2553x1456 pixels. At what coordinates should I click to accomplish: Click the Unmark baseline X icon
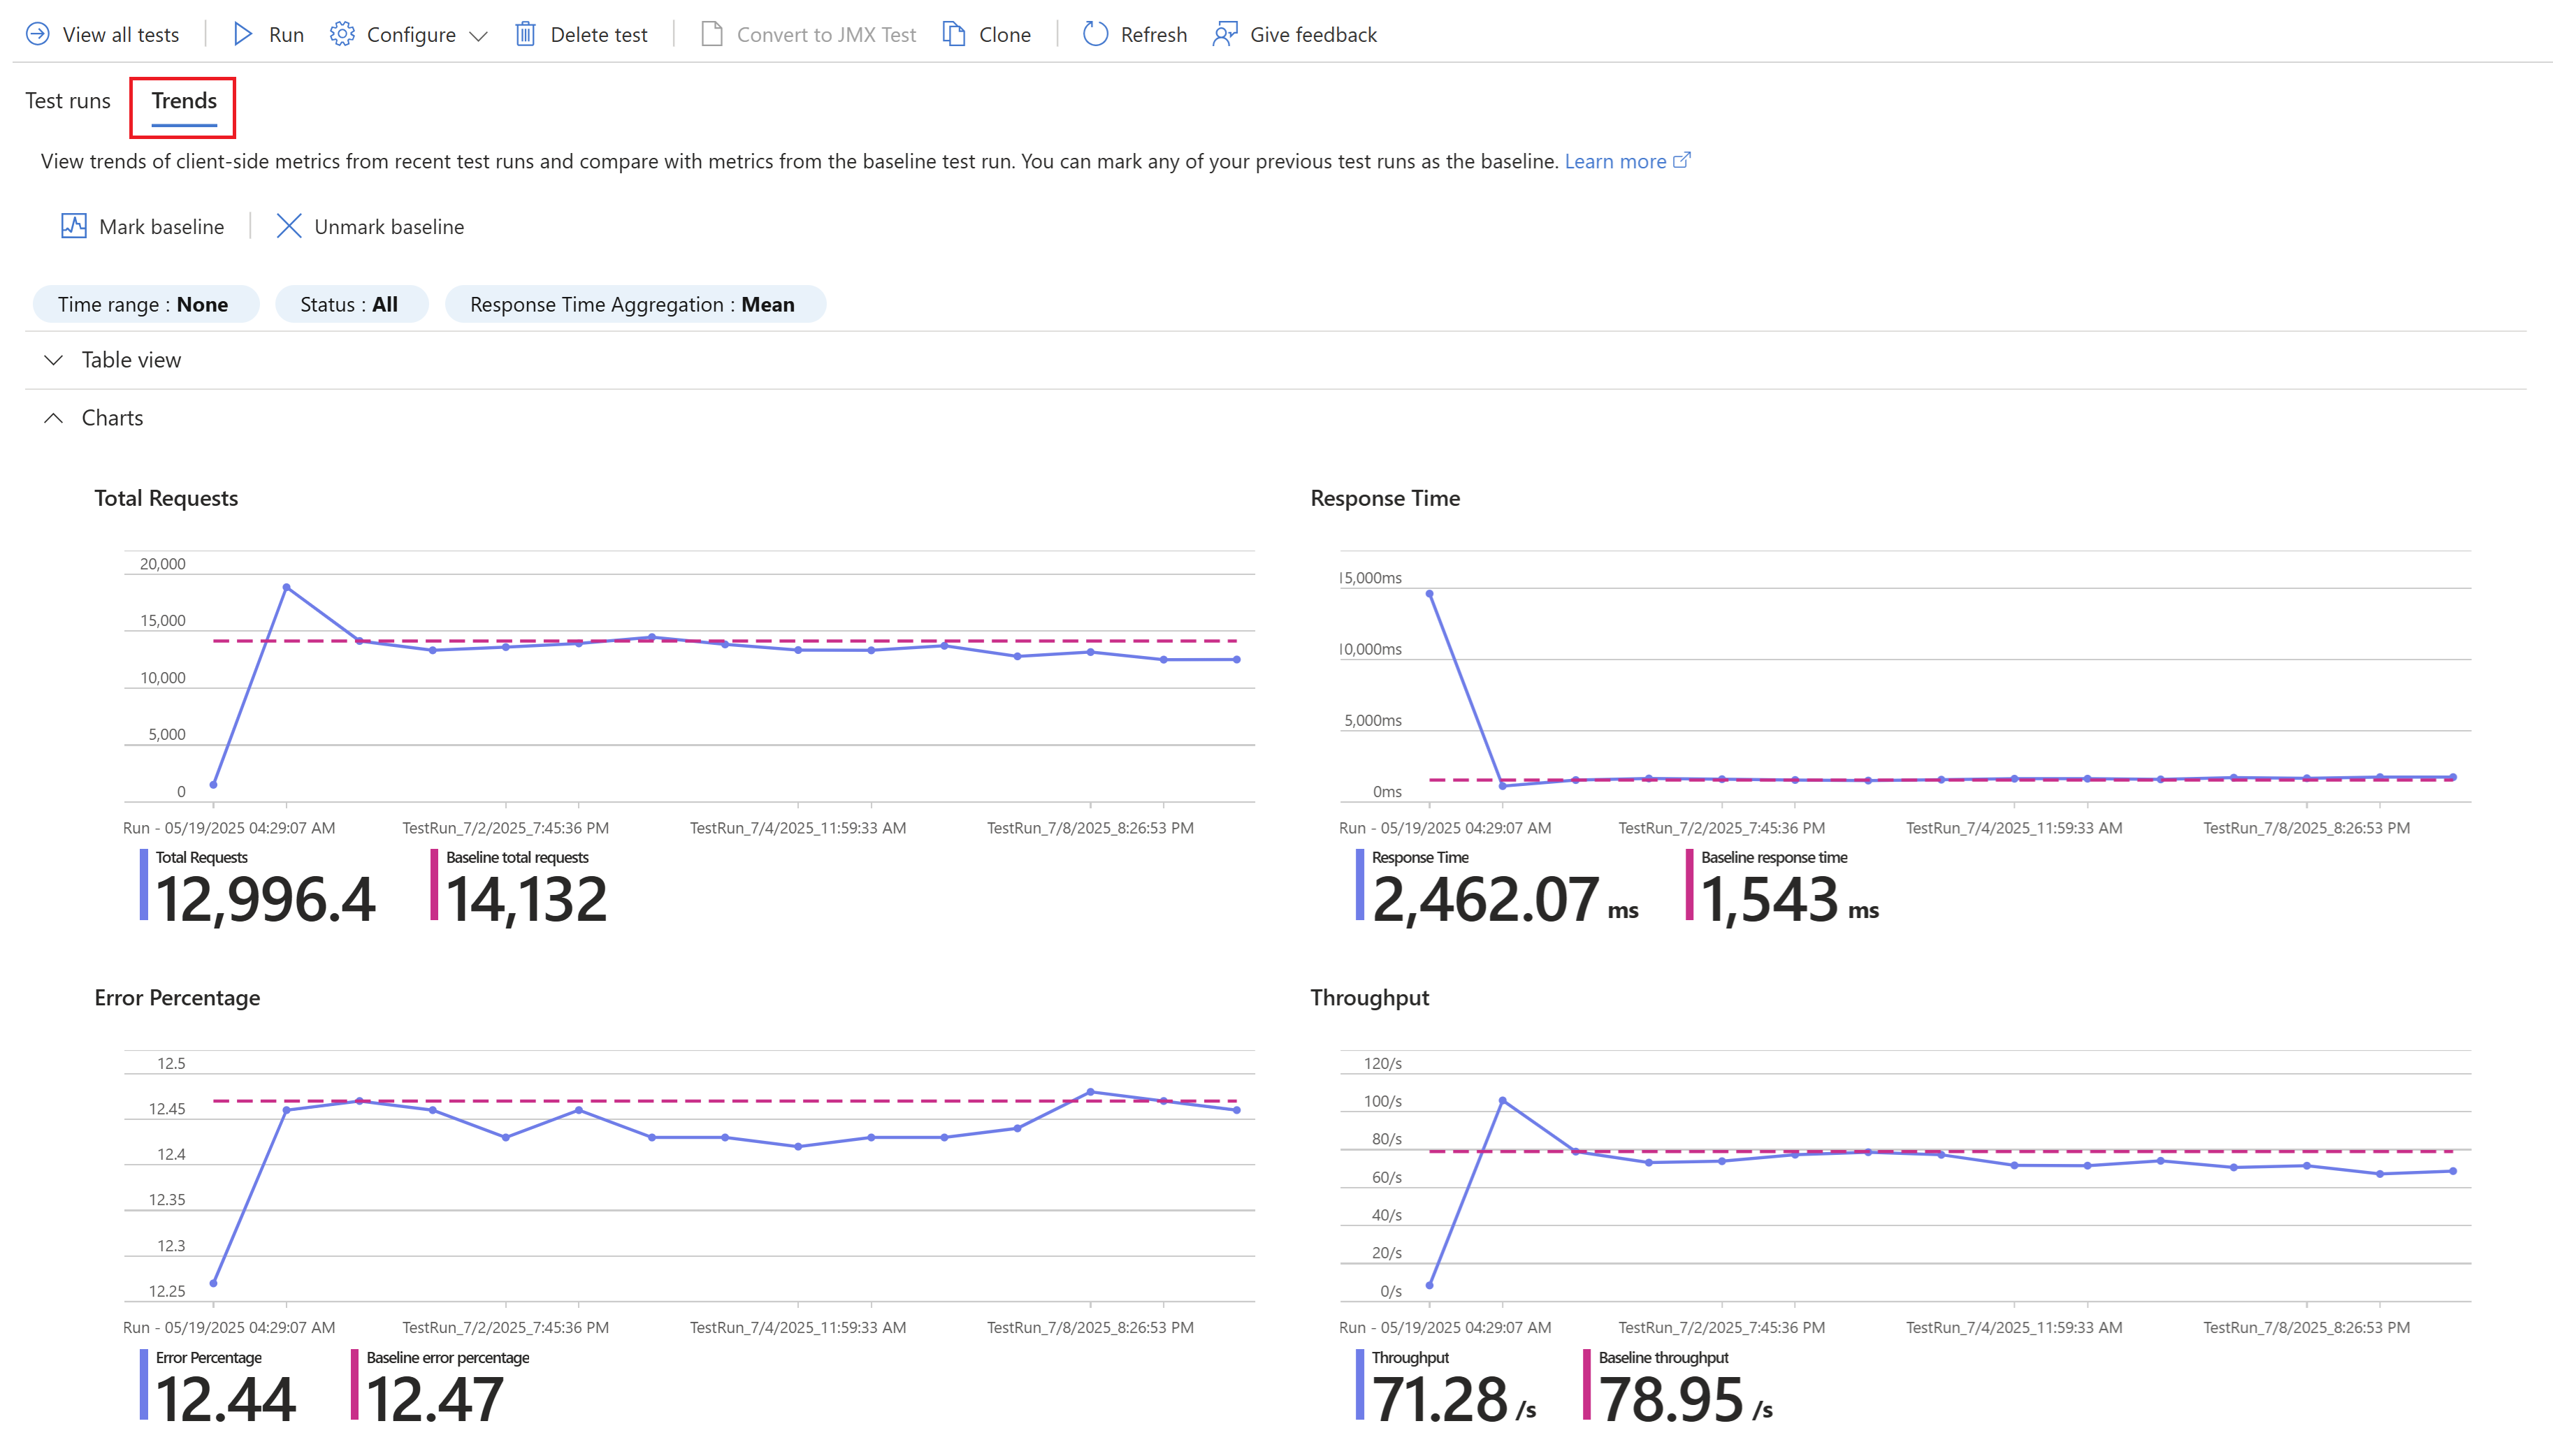[289, 226]
